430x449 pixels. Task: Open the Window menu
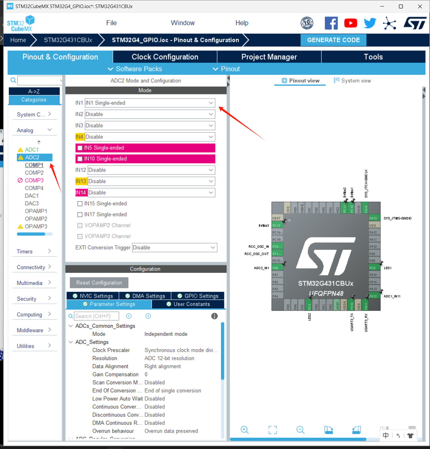tap(183, 23)
